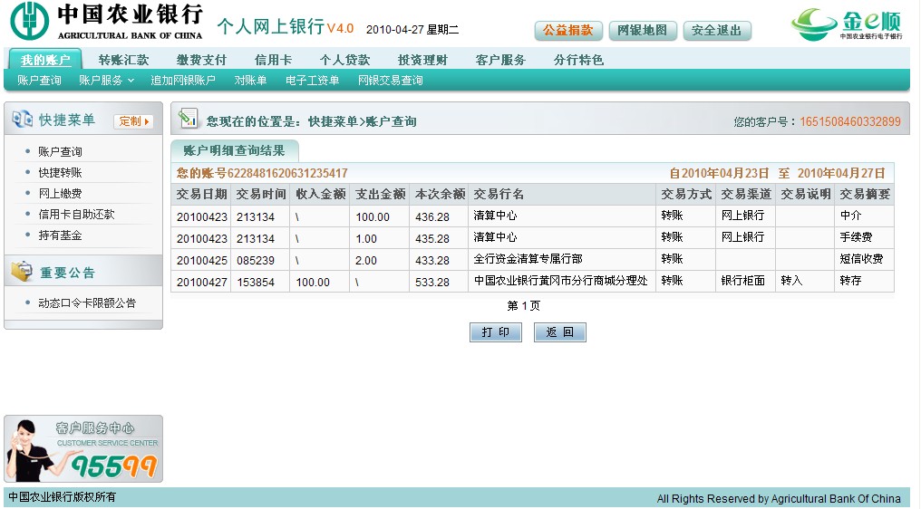Screen dimensions: 921x509
Task: Open the 对账单 submenu item
Action: pos(250,81)
